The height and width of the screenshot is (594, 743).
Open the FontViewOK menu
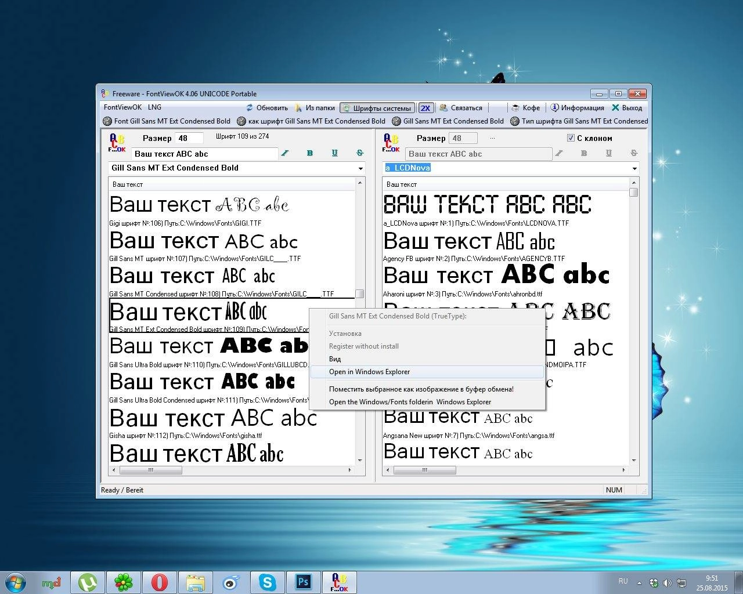click(122, 107)
